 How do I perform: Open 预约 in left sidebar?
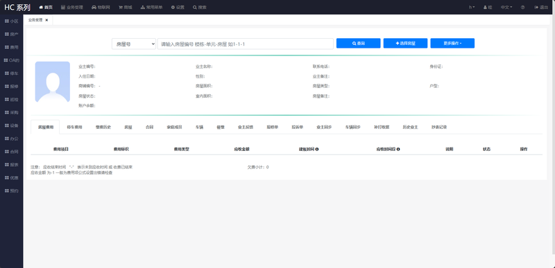pos(12,191)
